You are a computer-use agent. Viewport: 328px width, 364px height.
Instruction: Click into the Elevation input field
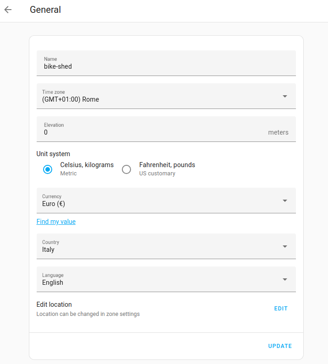tap(151, 132)
